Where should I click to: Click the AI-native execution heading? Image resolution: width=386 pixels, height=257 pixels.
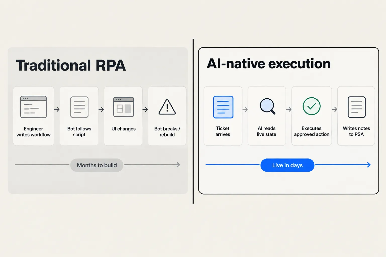pos(269,63)
